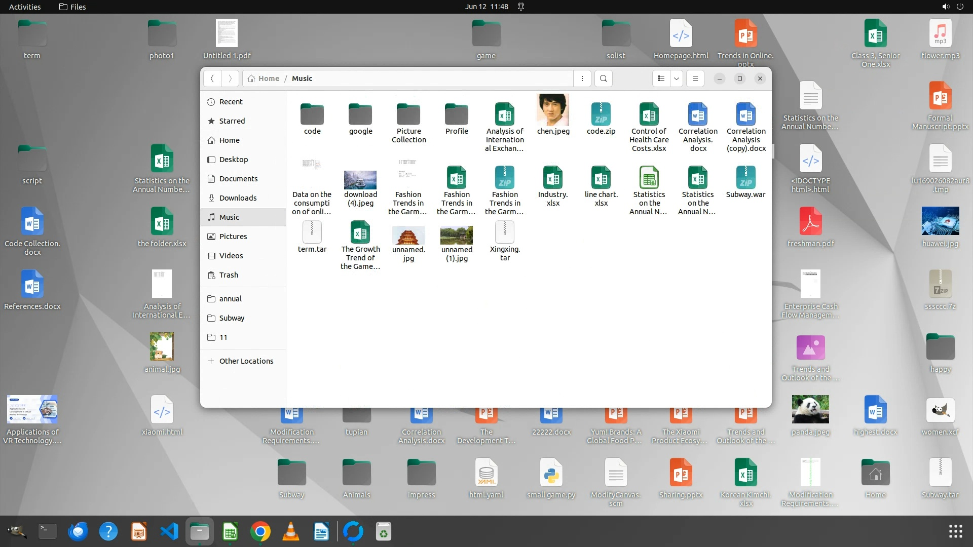
Task: Select the chen.jpeg thumbnail
Action: pyautogui.click(x=553, y=110)
